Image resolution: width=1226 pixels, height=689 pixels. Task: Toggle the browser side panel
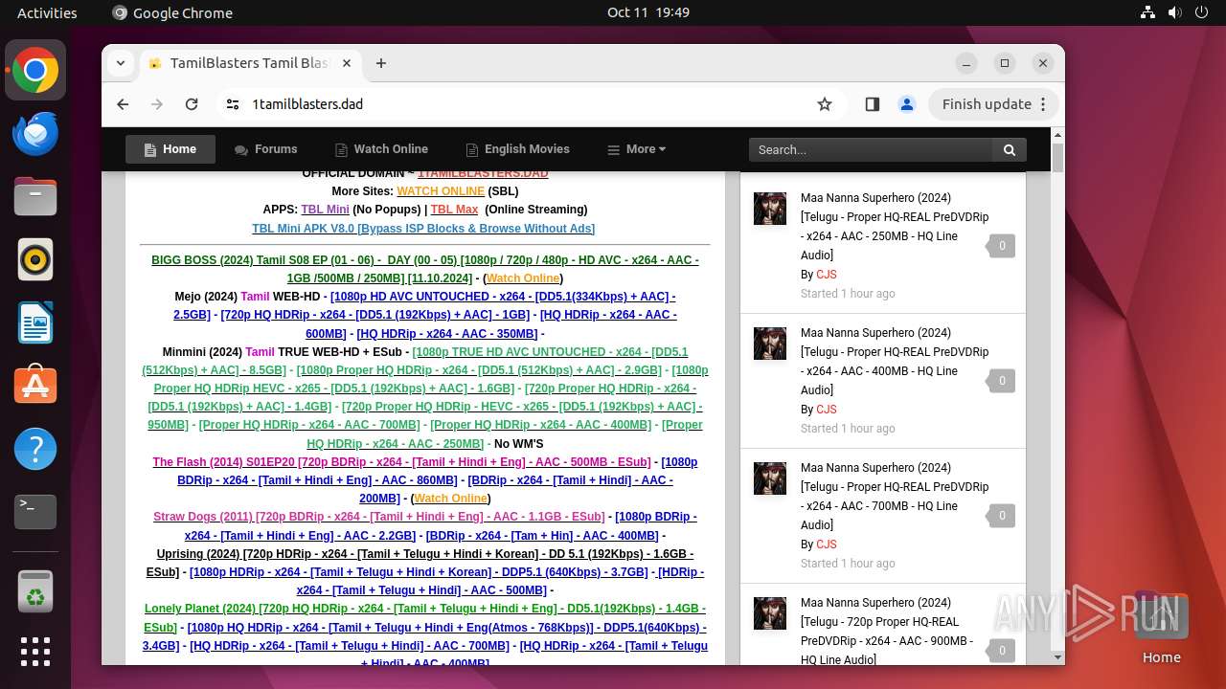(x=872, y=104)
